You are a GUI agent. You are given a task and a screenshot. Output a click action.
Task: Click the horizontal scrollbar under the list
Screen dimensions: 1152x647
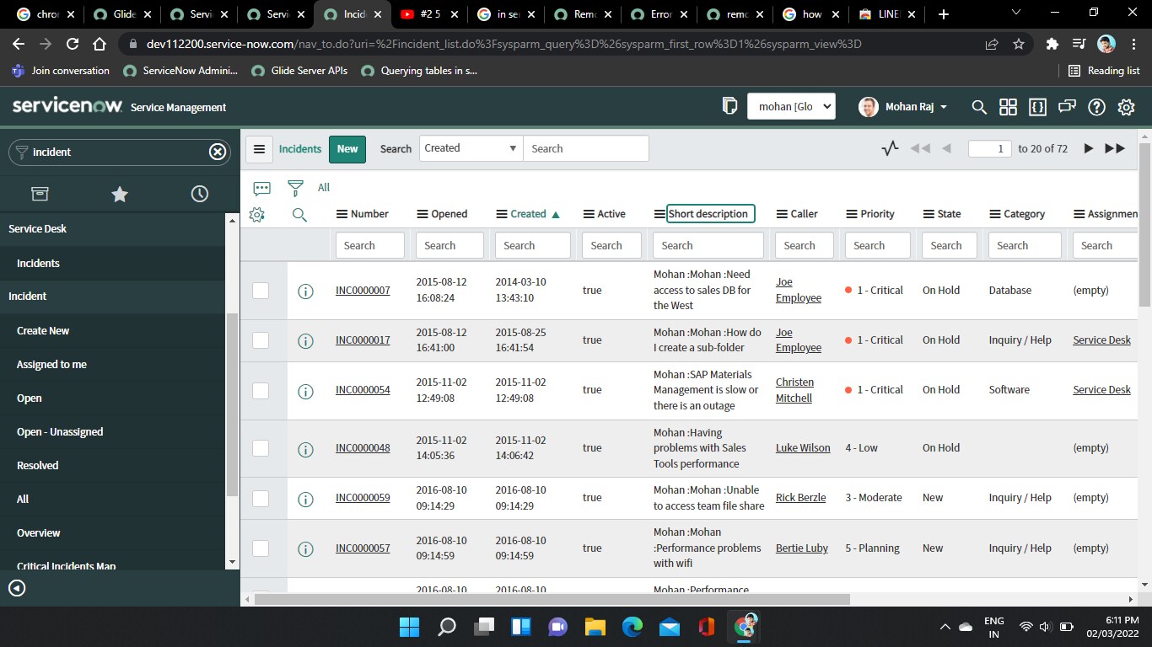pos(552,599)
